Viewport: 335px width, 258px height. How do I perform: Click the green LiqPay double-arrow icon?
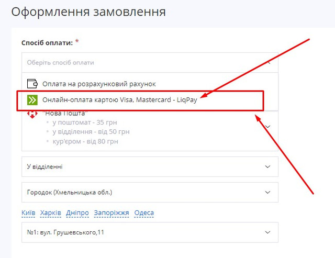(x=32, y=100)
